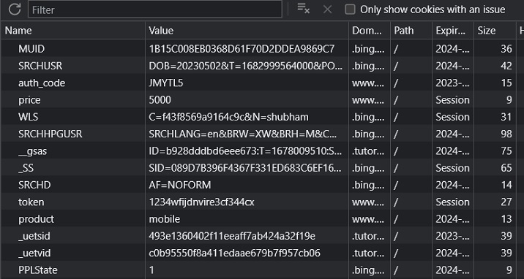Click the delete selected cookie X icon
Viewport: 524px width, 279px height.
[x=327, y=9]
